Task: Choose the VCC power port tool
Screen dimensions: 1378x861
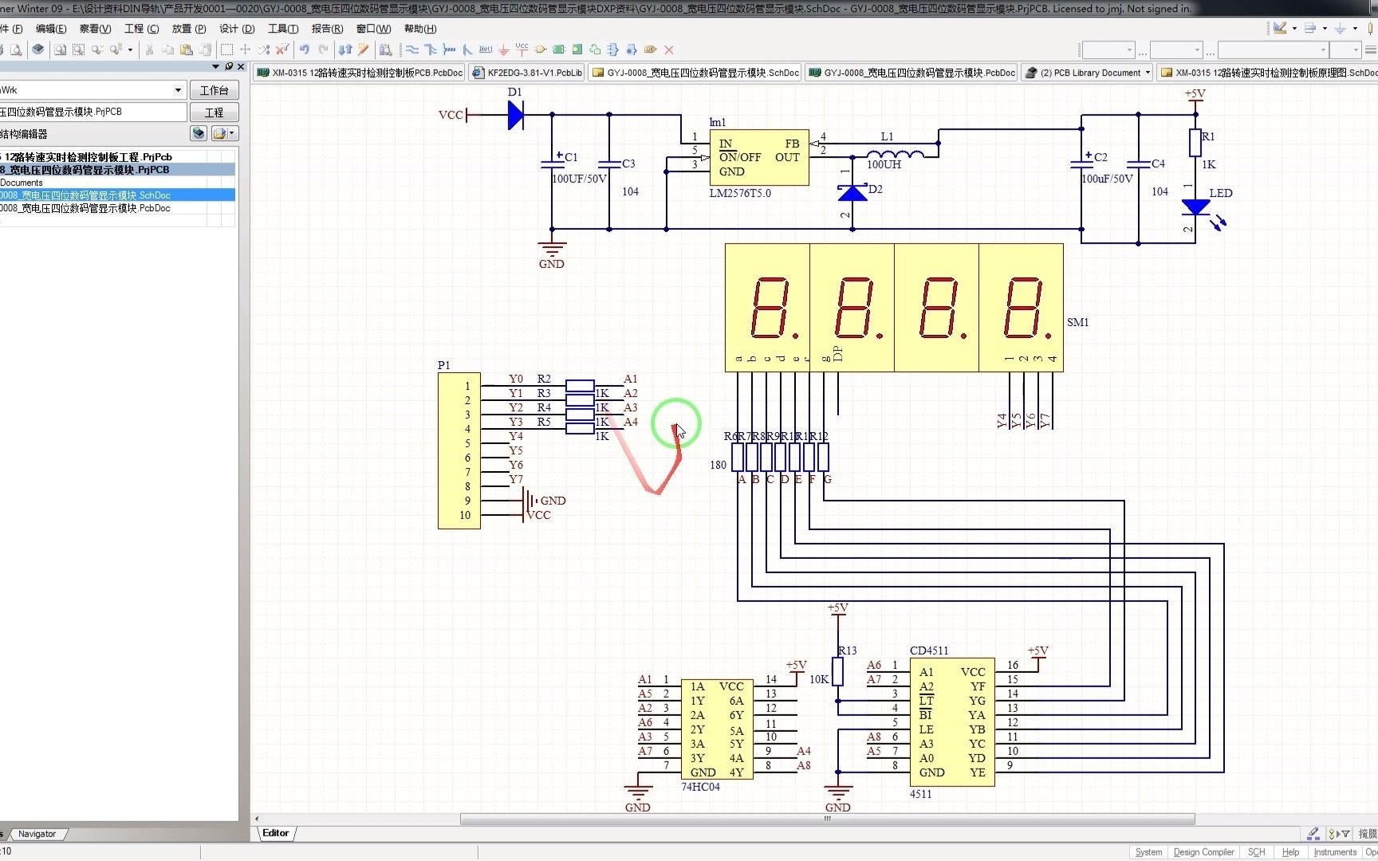Action: pyautogui.click(x=522, y=49)
